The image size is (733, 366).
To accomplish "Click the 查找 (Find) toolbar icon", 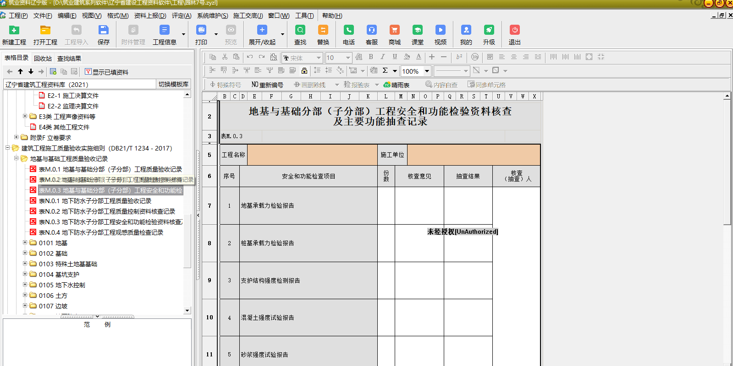I will [x=300, y=35].
